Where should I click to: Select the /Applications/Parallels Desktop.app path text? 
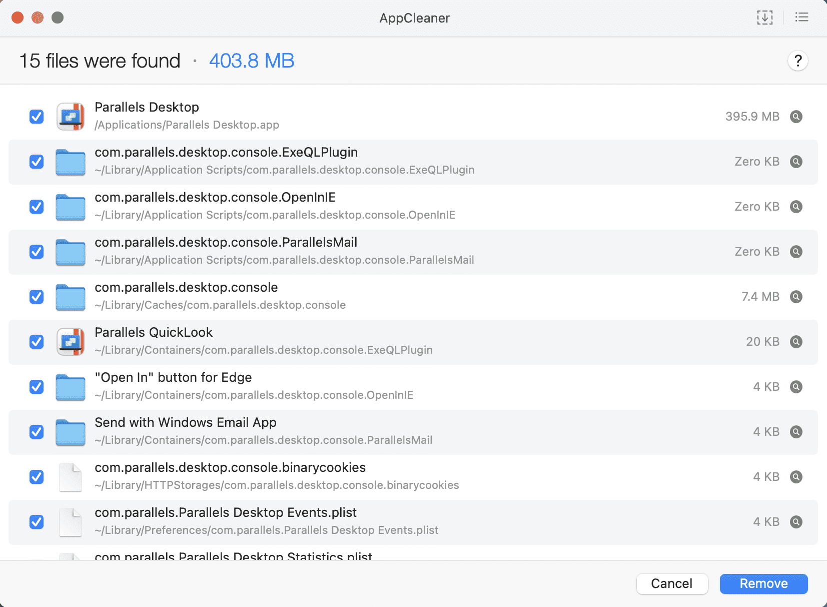[x=187, y=125]
